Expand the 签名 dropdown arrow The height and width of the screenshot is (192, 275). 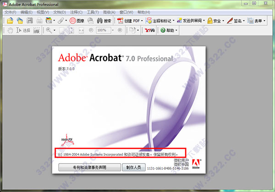[x=244, y=21]
